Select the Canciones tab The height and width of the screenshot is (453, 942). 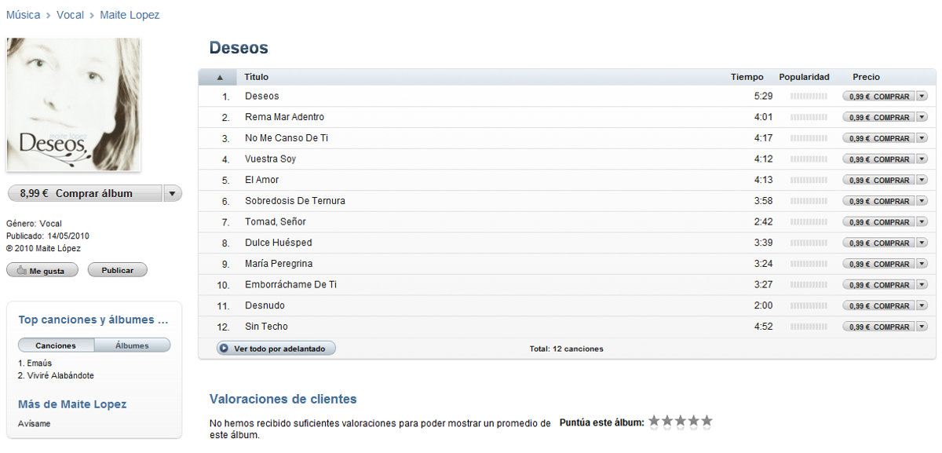(x=56, y=345)
